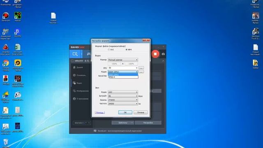Close the format settings dialog
The height and width of the screenshot is (148, 263).
click(x=146, y=40)
